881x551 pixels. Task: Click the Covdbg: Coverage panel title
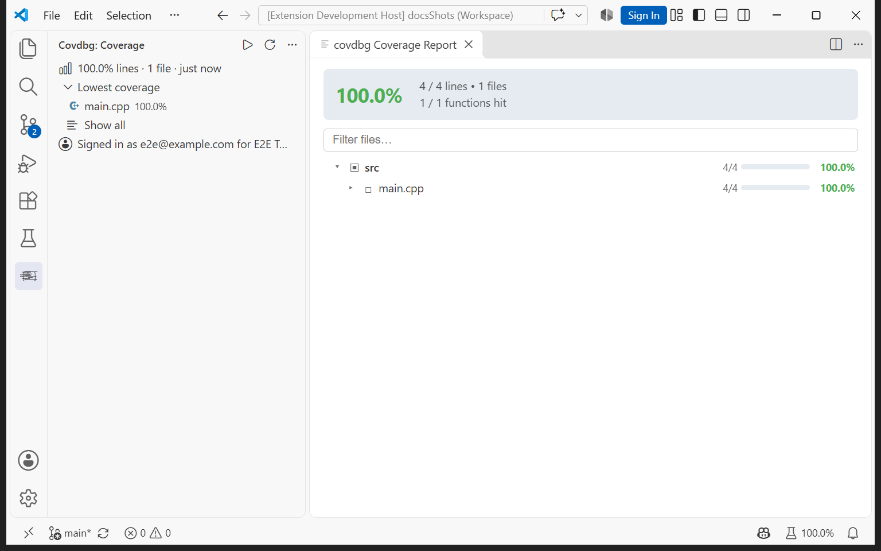click(102, 45)
